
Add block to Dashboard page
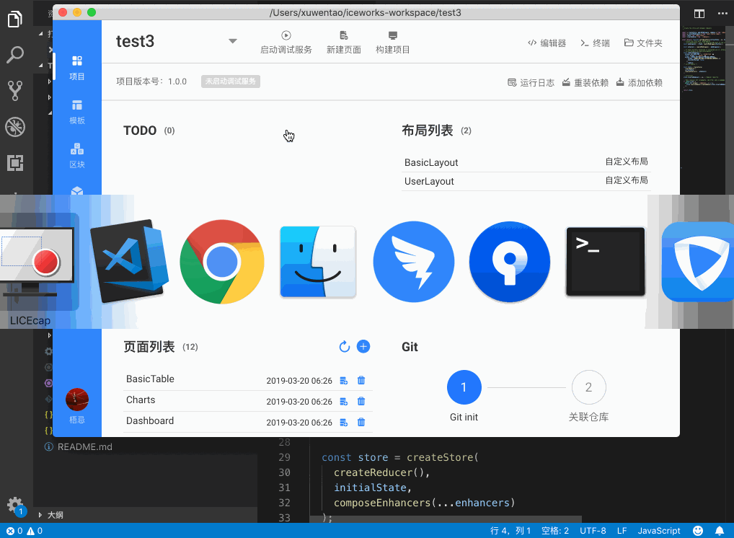tap(344, 423)
